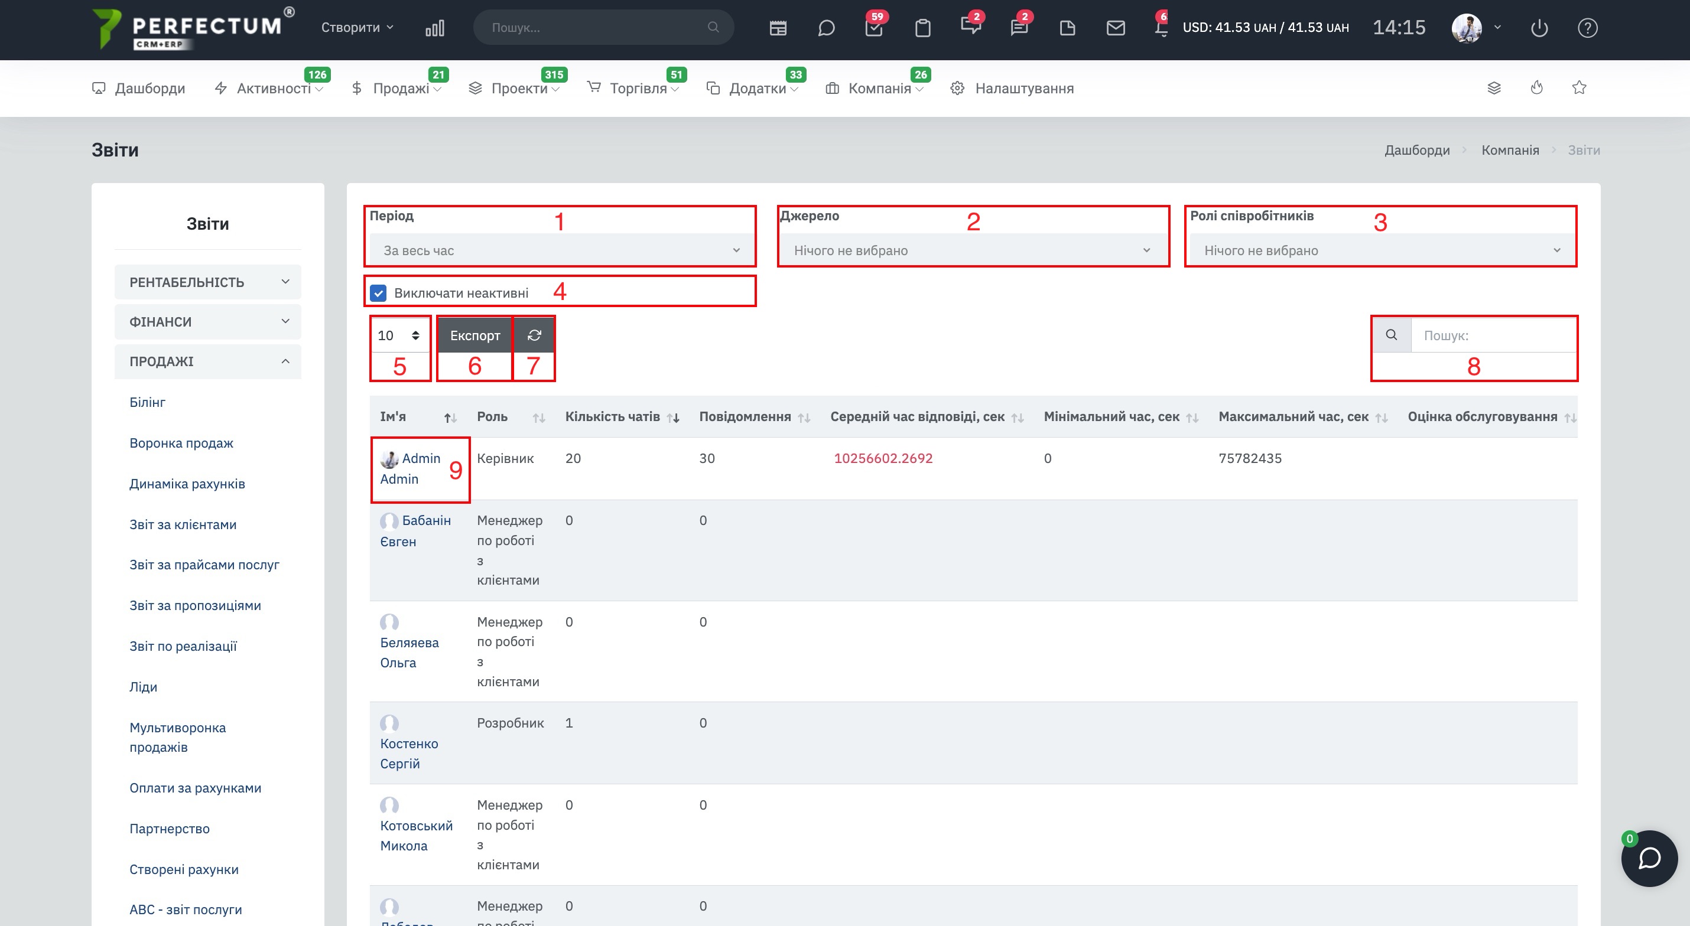Click the power logout icon
Image resolution: width=1690 pixels, height=926 pixels.
1539,28
